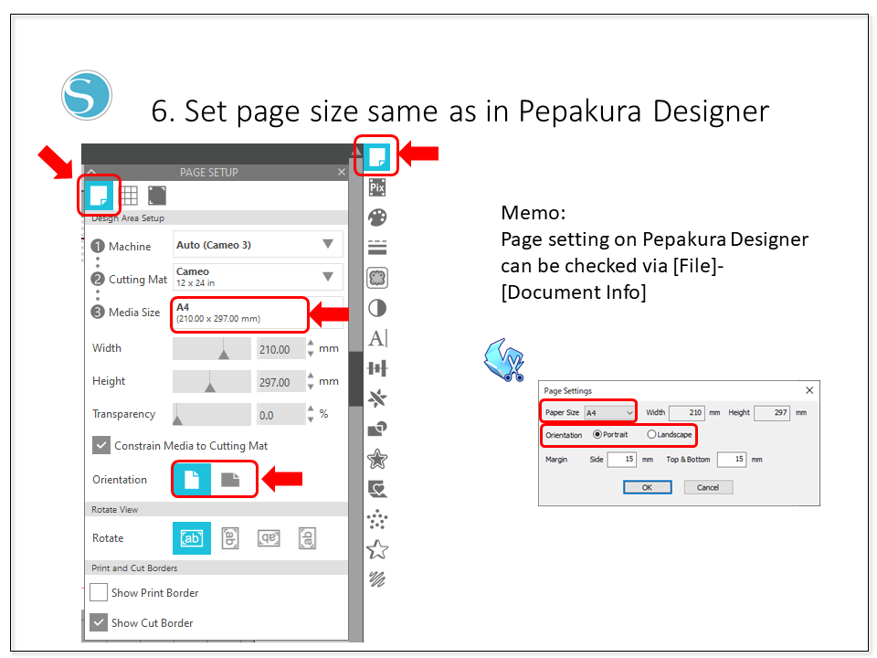Edit the Height value 297.00 field
Screen dimensions: 877x658
coord(281,382)
